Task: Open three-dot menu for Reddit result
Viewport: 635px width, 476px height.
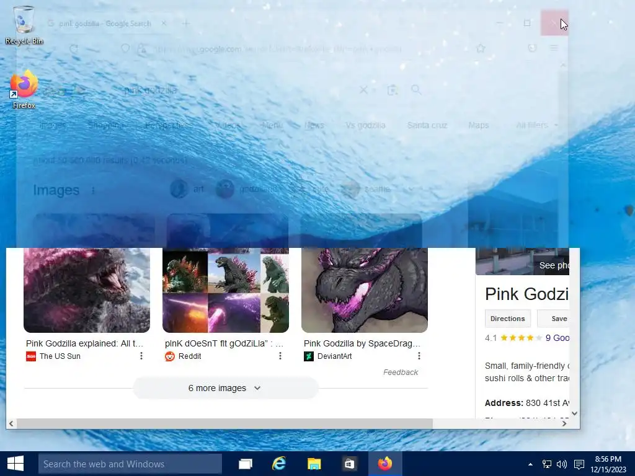Action: click(280, 356)
